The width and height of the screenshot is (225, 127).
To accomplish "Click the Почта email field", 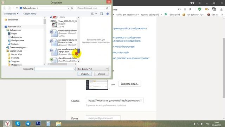I will pos(103,118).
